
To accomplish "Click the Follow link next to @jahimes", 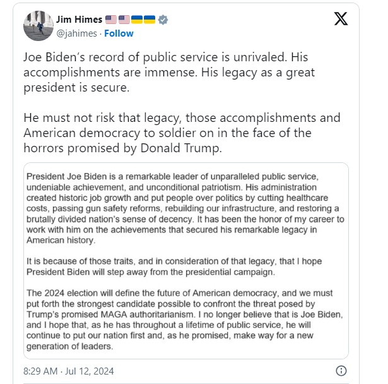I will (x=119, y=33).
